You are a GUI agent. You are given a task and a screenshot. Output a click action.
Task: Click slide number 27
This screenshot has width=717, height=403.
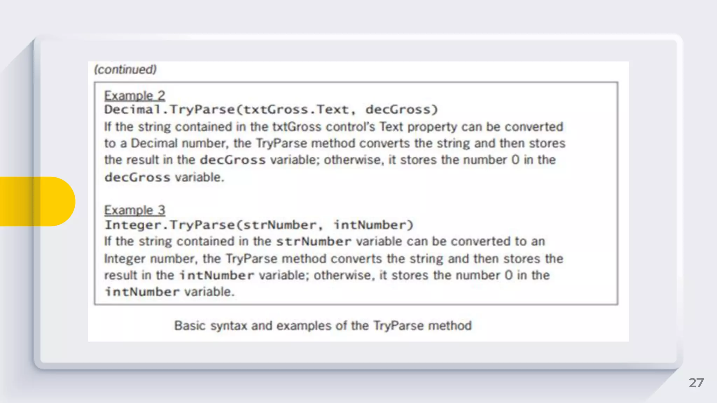click(696, 383)
